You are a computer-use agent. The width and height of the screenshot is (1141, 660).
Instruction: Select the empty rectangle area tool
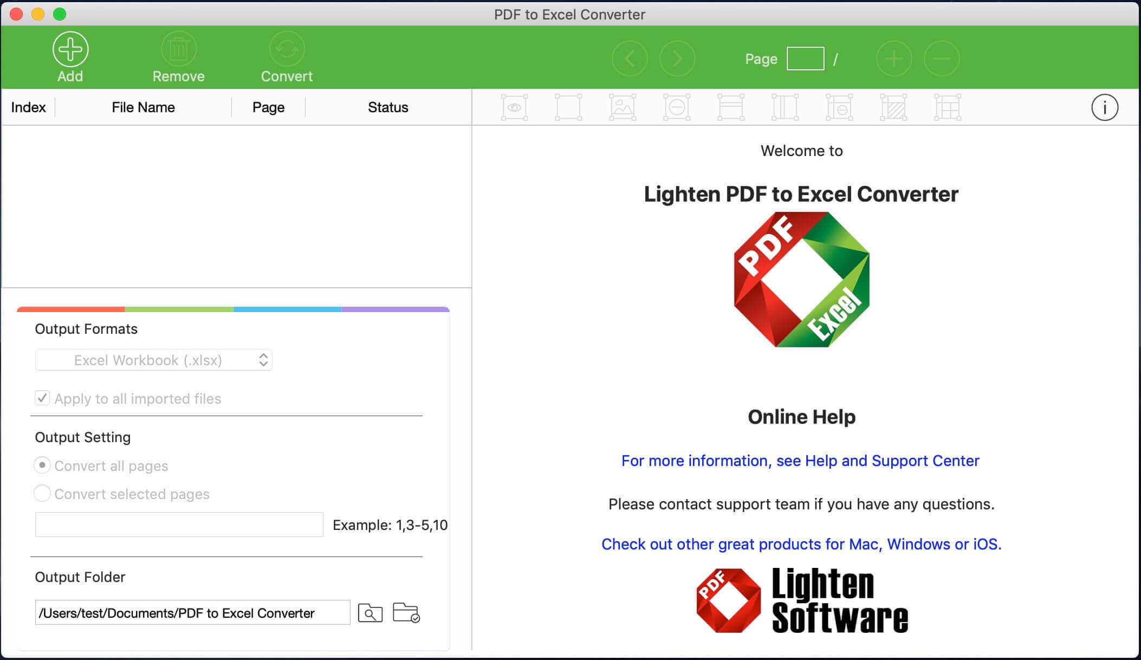point(568,107)
